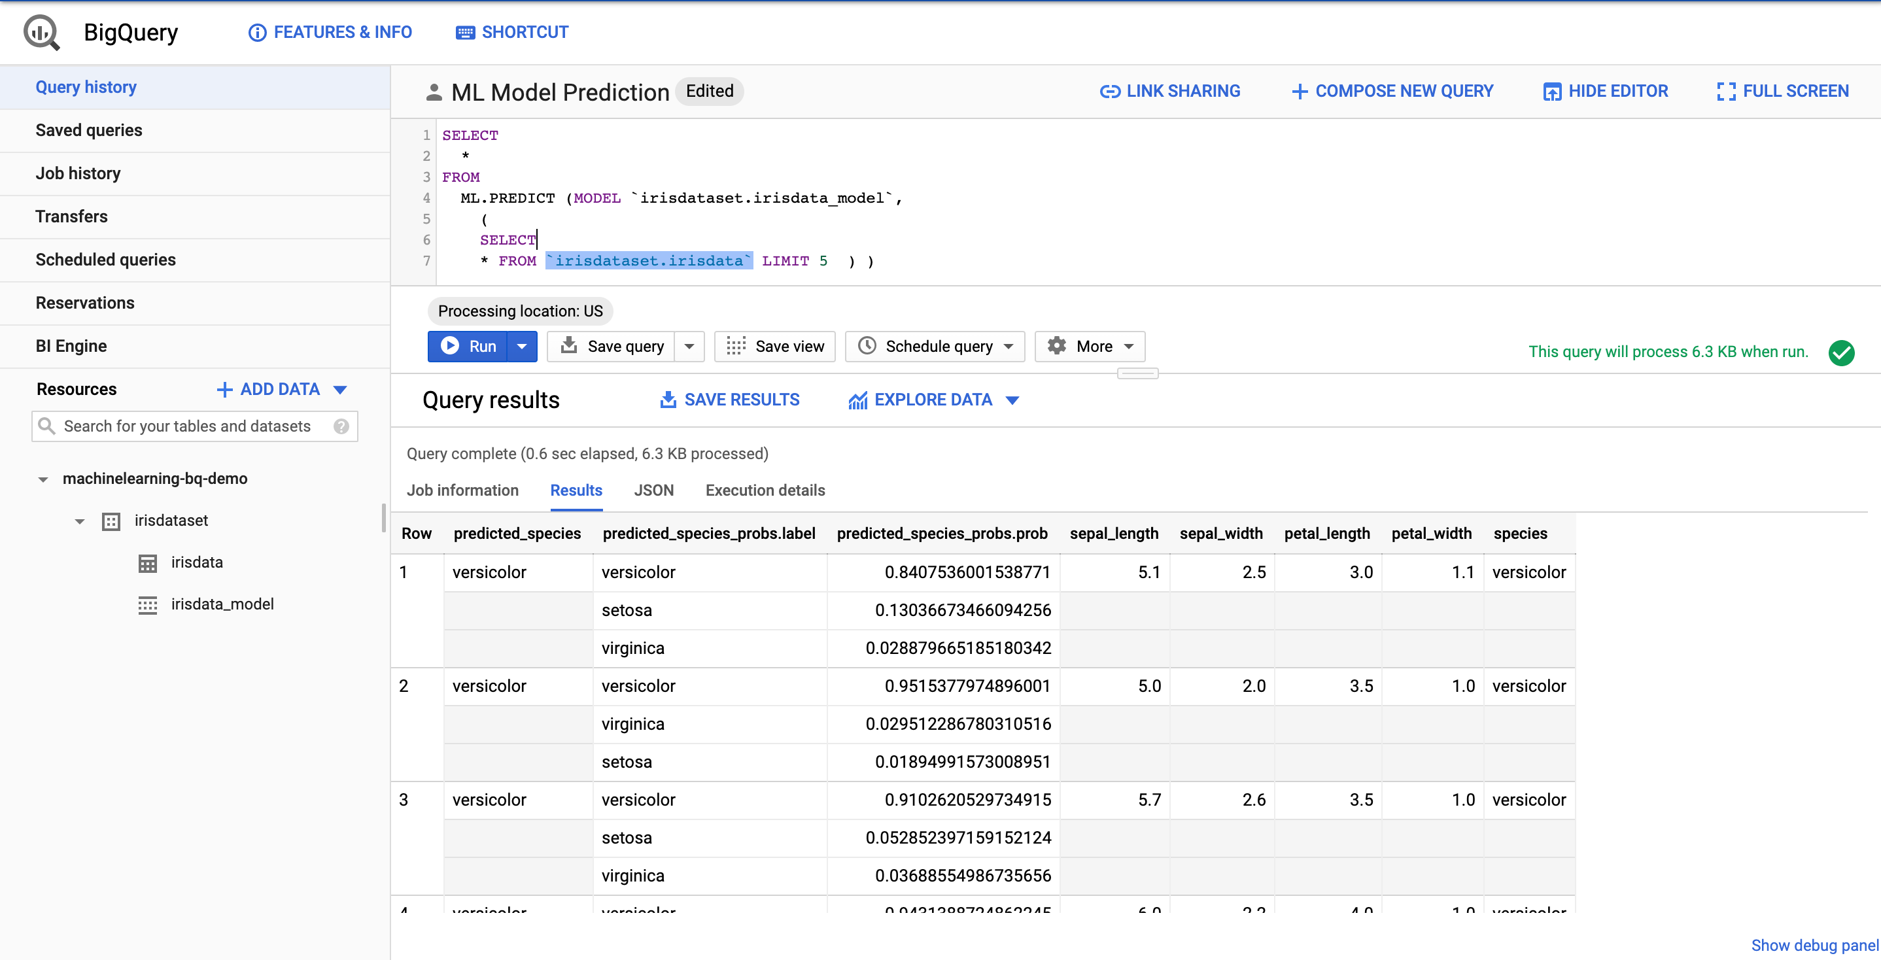Open the More options gear icon
Image resolution: width=1881 pixels, height=960 pixels.
click(x=1057, y=346)
